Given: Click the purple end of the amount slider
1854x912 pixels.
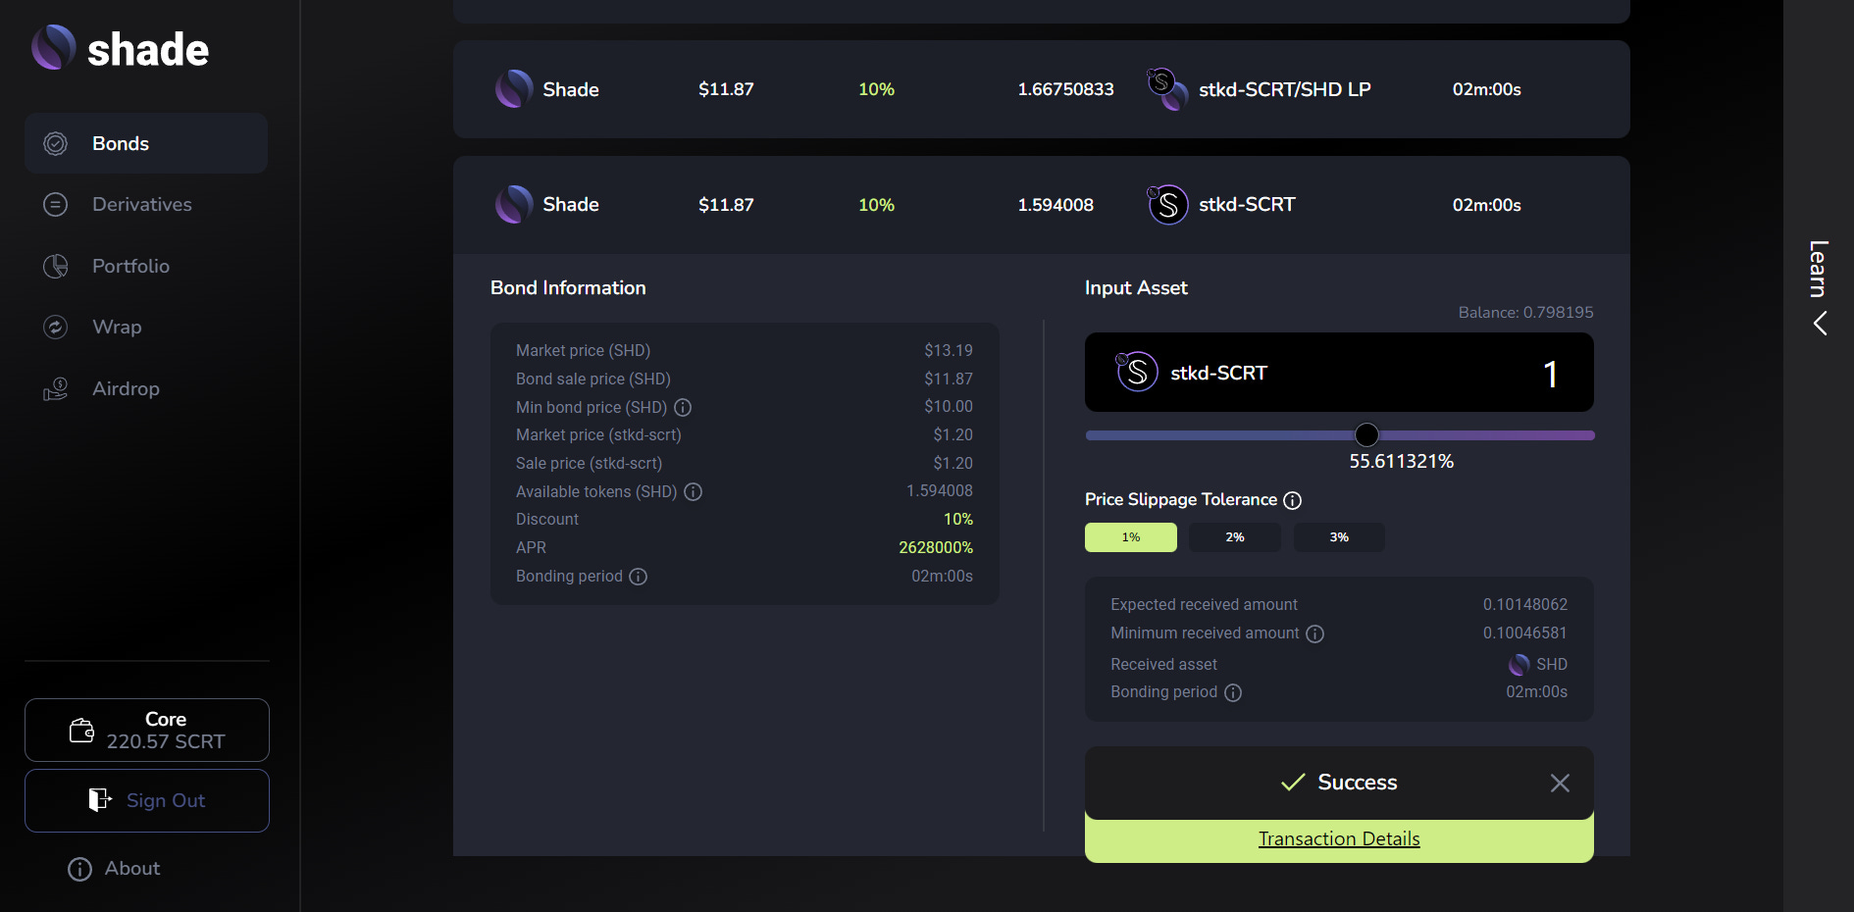Looking at the screenshot, I should click(x=1587, y=435).
